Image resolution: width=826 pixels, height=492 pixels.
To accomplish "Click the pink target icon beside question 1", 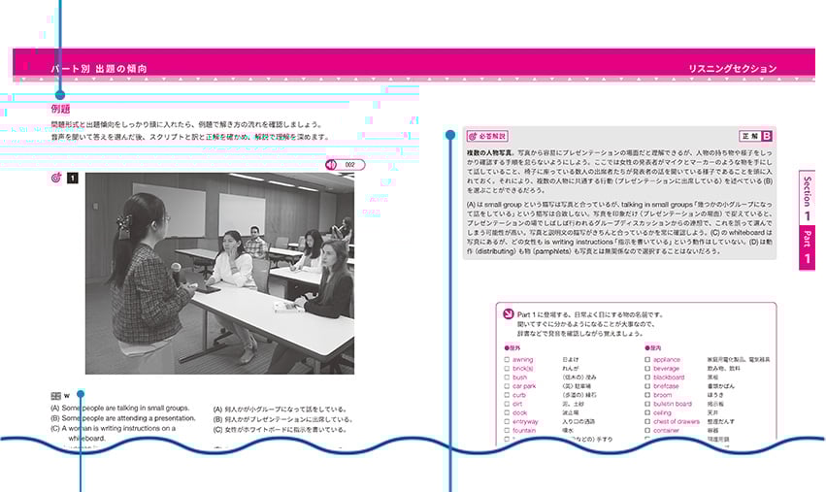I will tap(56, 178).
